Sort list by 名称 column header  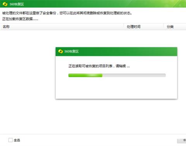pos(62,27)
